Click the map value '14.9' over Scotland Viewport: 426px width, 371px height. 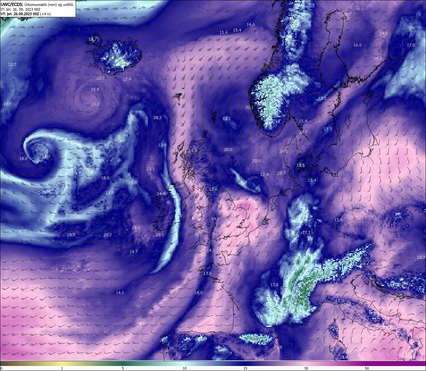pos(193,151)
